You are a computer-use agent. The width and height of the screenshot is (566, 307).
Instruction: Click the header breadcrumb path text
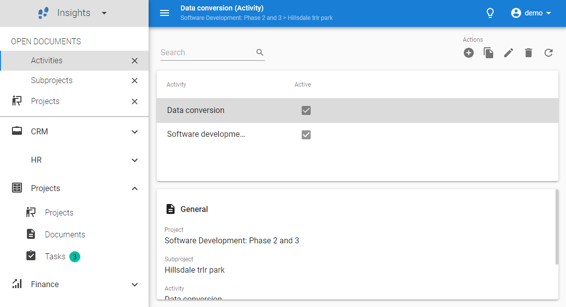pos(257,17)
